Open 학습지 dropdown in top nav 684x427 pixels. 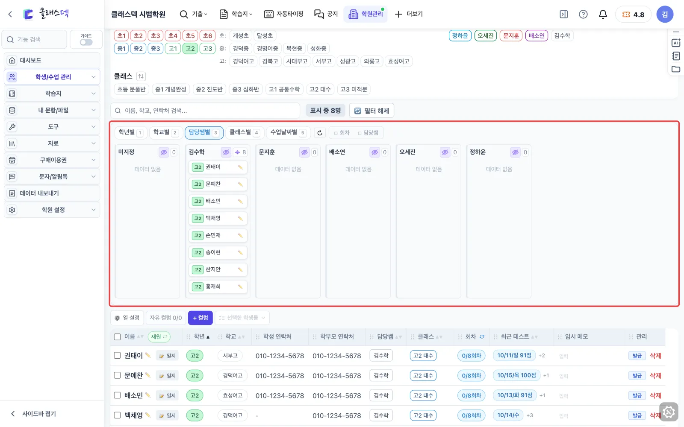(x=236, y=14)
